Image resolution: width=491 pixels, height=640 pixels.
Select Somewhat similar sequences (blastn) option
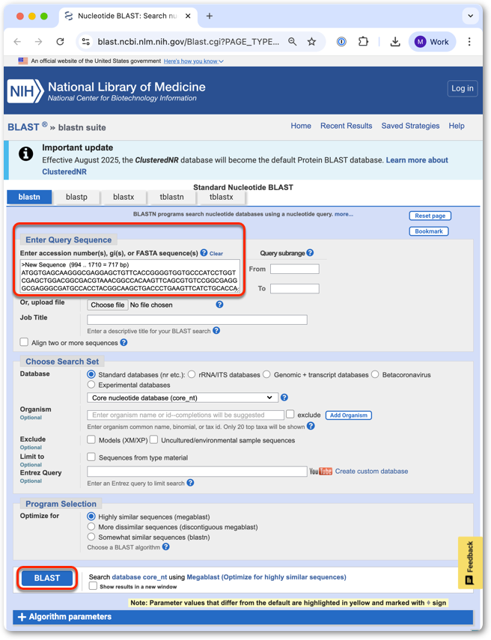91,537
